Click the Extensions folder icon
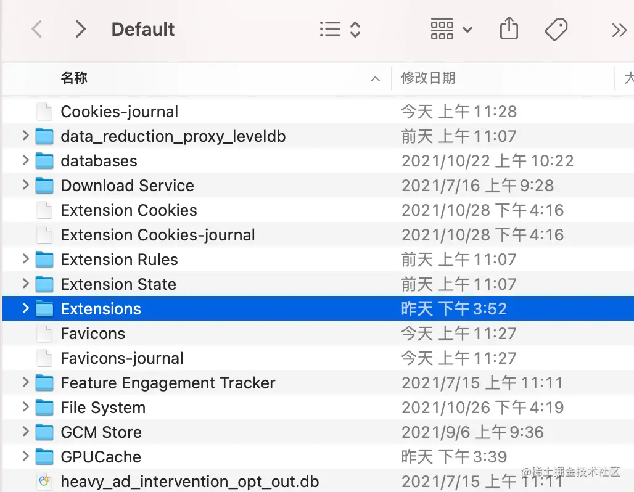Screen dimensions: 634x492 (x=44, y=309)
